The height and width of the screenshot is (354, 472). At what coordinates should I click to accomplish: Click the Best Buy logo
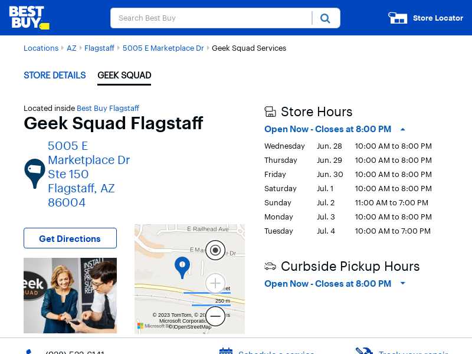coord(29,18)
